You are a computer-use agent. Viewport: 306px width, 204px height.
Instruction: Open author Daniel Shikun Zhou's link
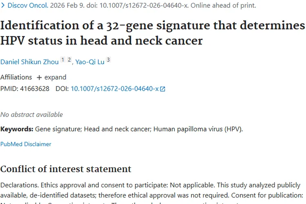pyautogui.click(x=29, y=62)
